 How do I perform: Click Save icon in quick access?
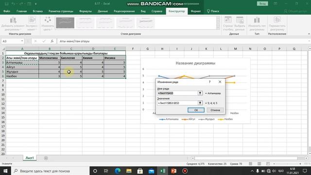pos(6,3)
